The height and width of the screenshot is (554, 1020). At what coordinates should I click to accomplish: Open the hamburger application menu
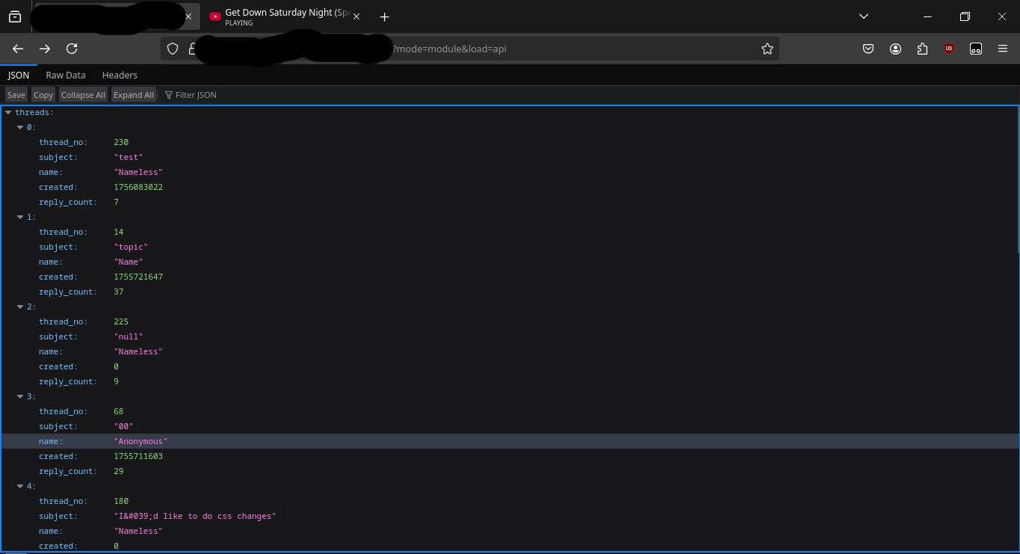1003,49
